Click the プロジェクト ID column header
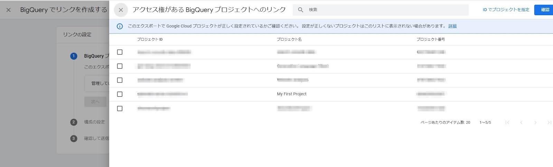 (x=150, y=39)
